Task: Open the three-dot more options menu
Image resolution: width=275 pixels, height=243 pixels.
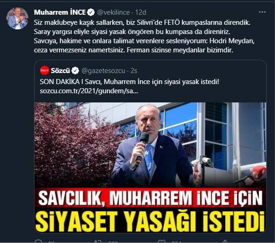Action: point(262,12)
